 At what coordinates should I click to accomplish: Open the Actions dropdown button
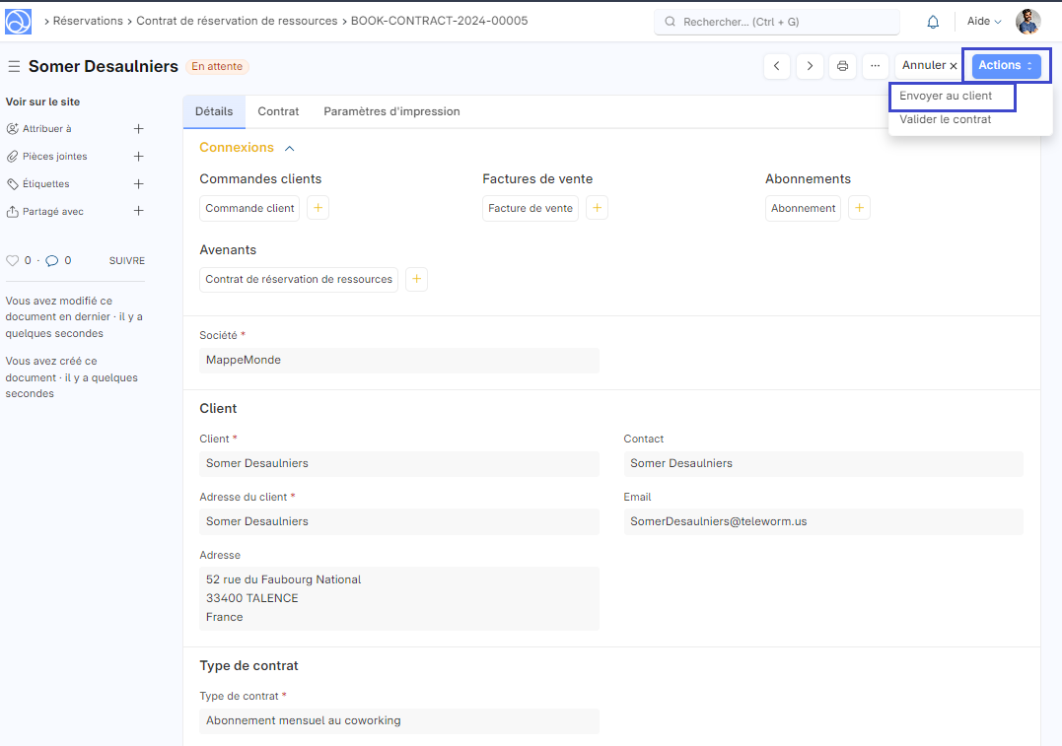[1006, 66]
